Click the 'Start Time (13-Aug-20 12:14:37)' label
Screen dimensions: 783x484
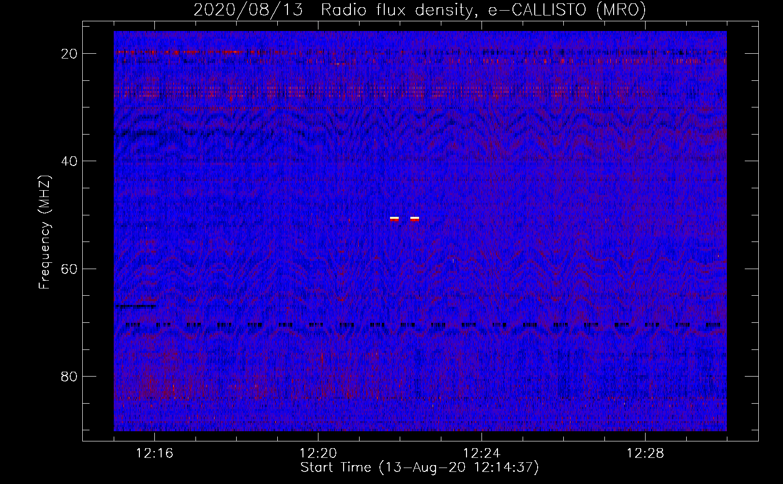(x=420, y=468)
